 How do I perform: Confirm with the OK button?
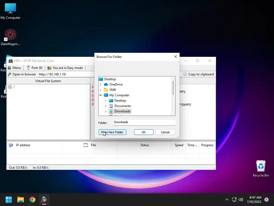144,132
